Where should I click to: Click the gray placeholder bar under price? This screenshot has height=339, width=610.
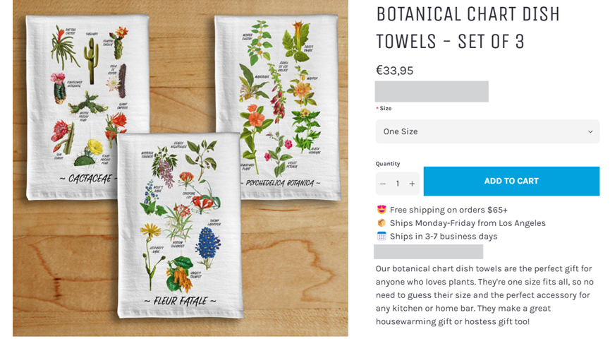pyautogui.click(x=432, y=92)
